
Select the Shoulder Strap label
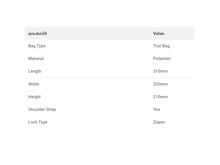point(42,109)
